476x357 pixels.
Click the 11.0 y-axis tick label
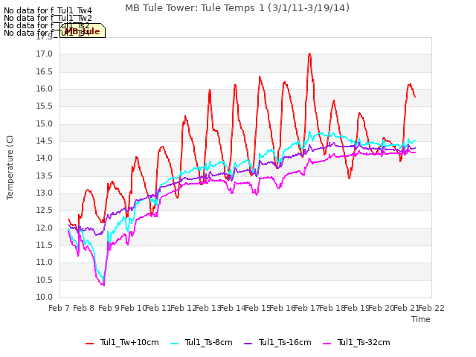[45, 263]
